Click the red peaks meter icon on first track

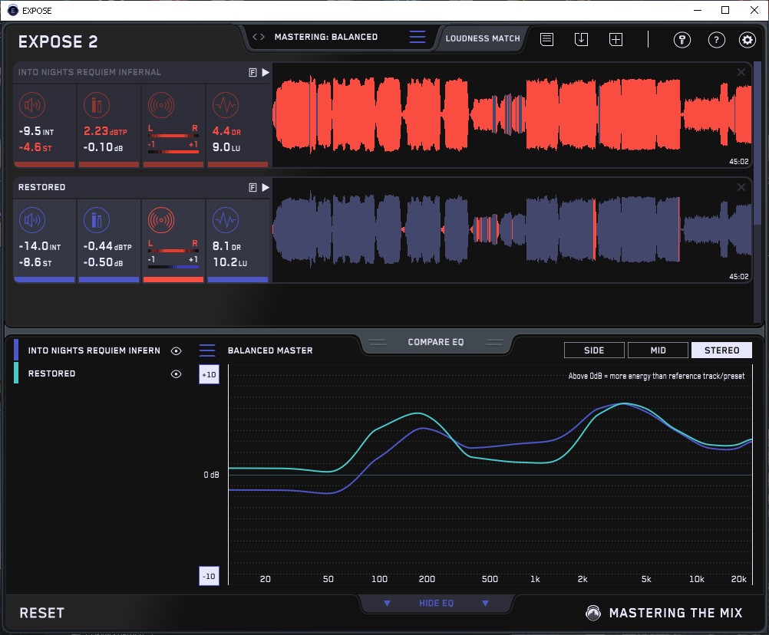click(97, 105)
